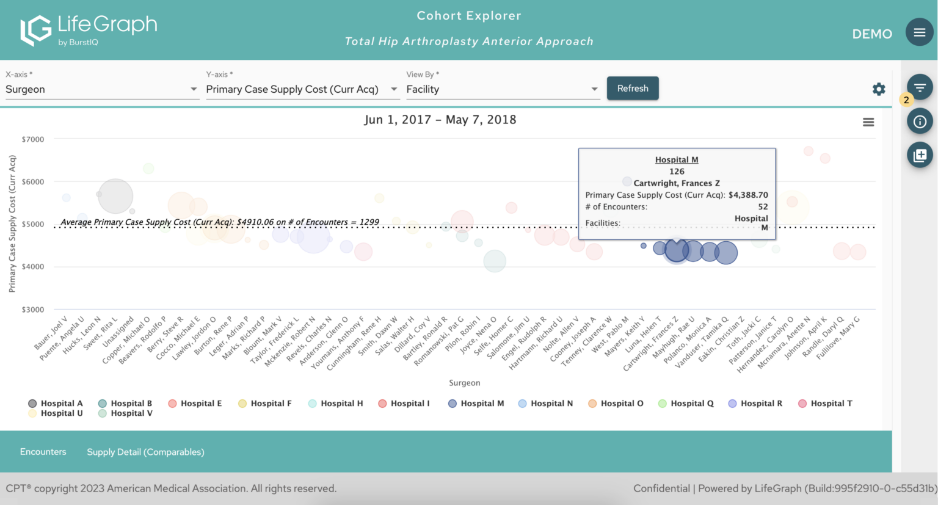
Task: Open the filter panel with 2 active filters
Action: [920, 87]
